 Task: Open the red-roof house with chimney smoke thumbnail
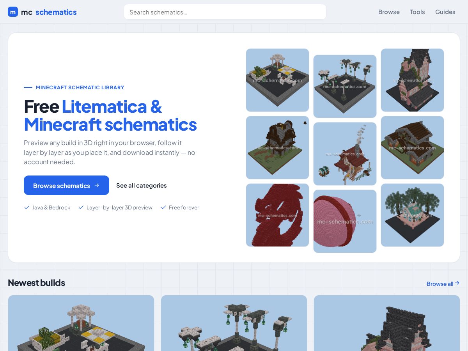345,154
